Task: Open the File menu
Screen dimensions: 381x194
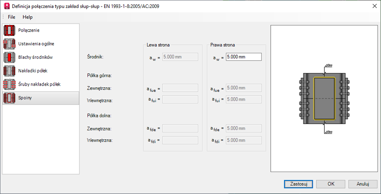Action: [x=11, y=17]
